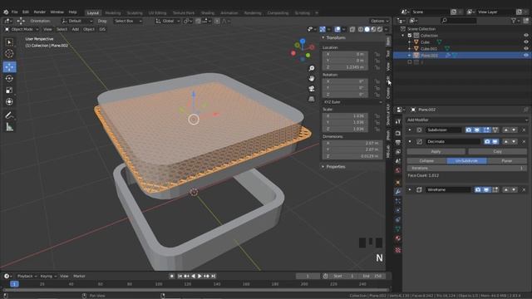Screen dimensions: 532x299
Task: Toggle the Collection exclude checkbox in outliner
Action: tap(410, 36)
